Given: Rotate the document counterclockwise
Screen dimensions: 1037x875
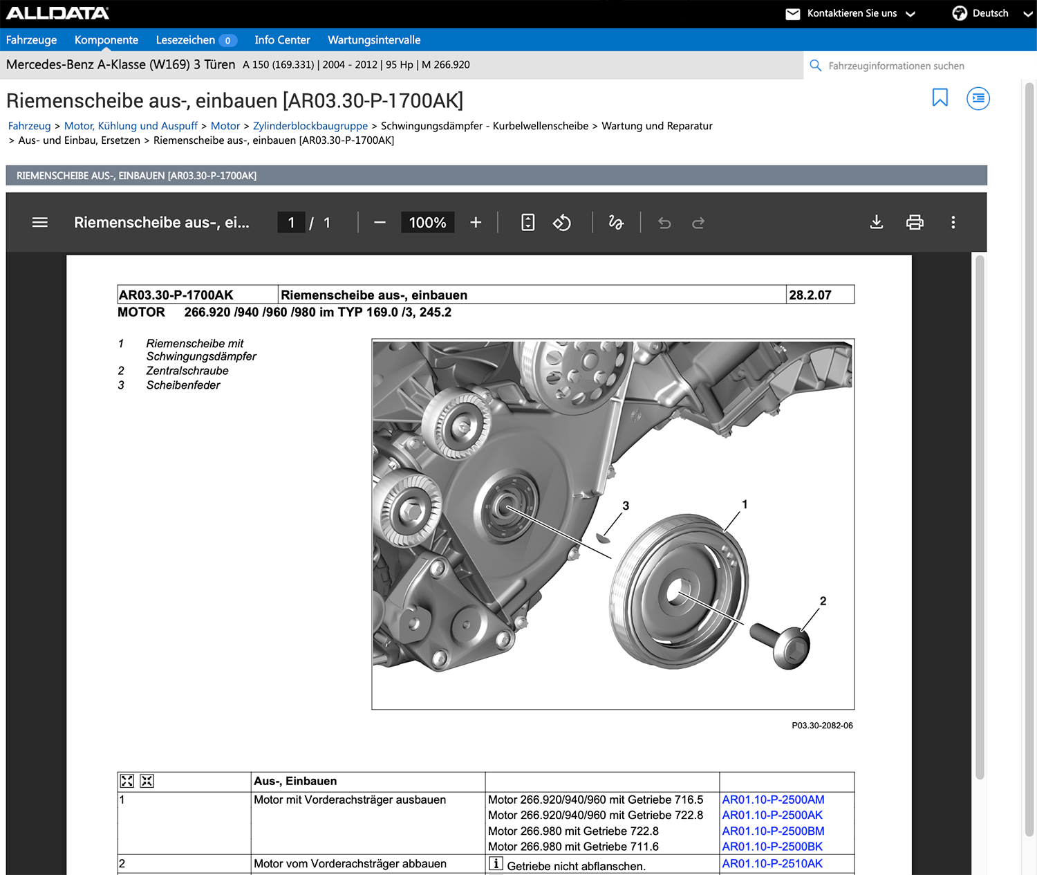Looking at the screenshot, I should coord(562,223).
